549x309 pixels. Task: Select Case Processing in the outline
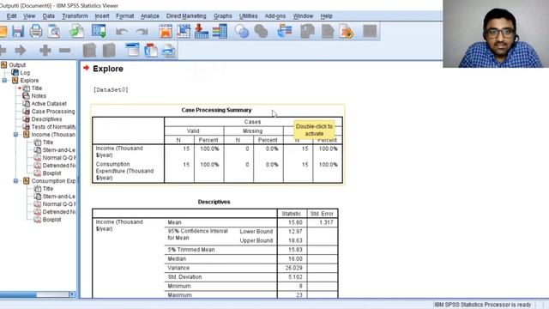53,112
